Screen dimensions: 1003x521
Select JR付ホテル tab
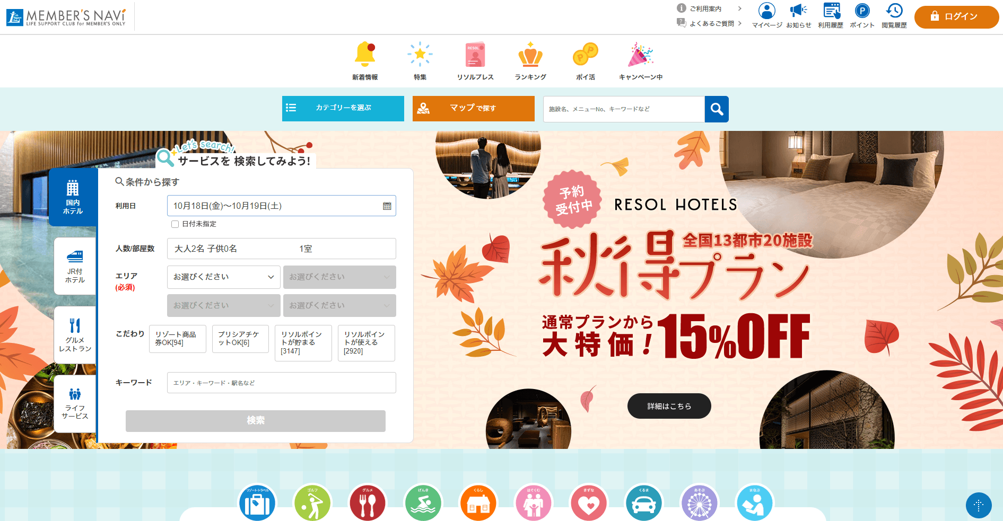point(75,266)
